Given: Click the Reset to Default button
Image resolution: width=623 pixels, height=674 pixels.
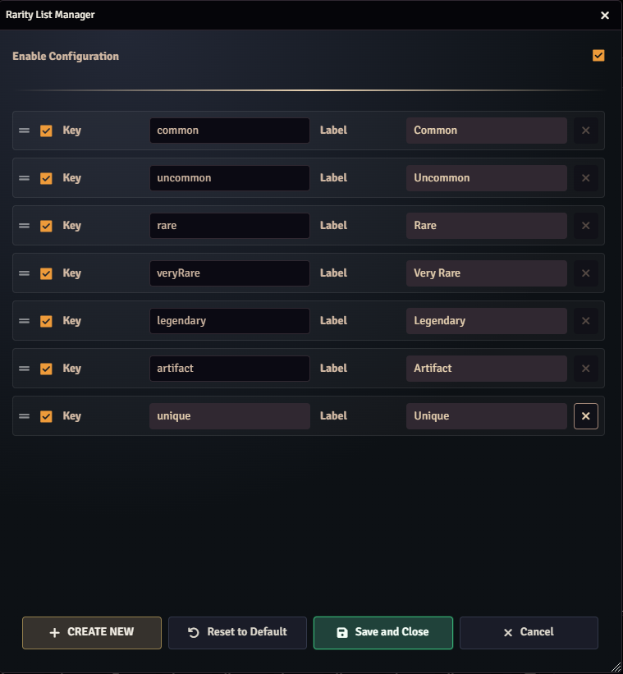Looking at the screenshot, I should 237,633.
